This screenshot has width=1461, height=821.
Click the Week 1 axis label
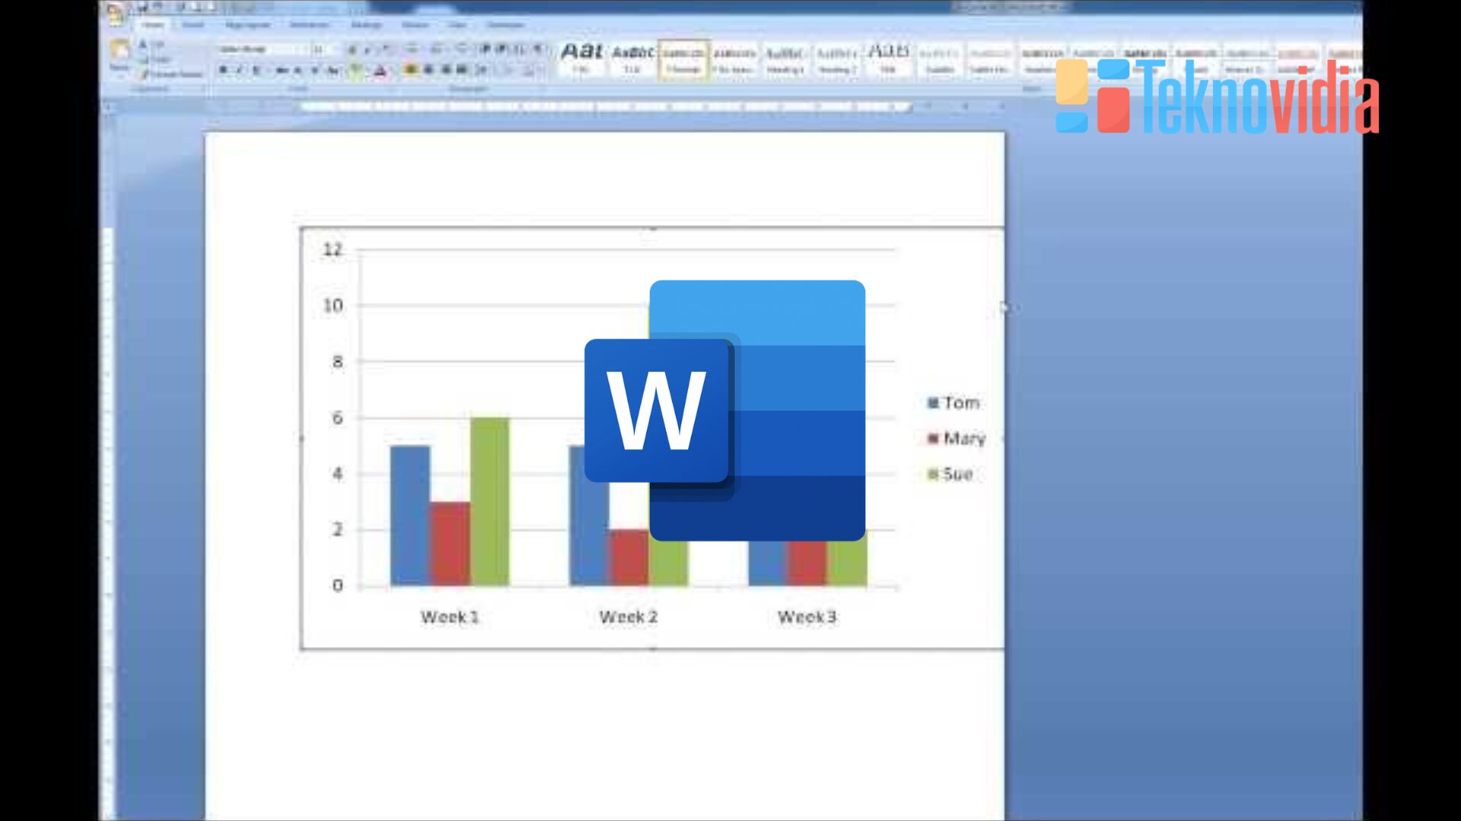pyautogui.click(x=450, y=617)
